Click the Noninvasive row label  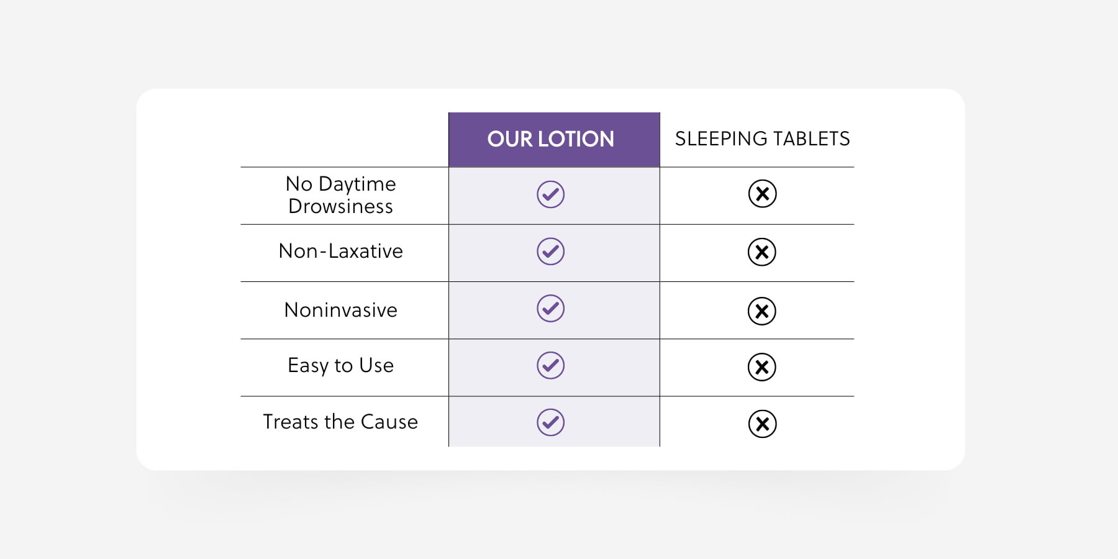(x=341, y=310)
